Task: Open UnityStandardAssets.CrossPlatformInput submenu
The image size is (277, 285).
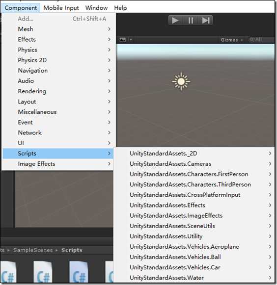Action: coord(195,195)
